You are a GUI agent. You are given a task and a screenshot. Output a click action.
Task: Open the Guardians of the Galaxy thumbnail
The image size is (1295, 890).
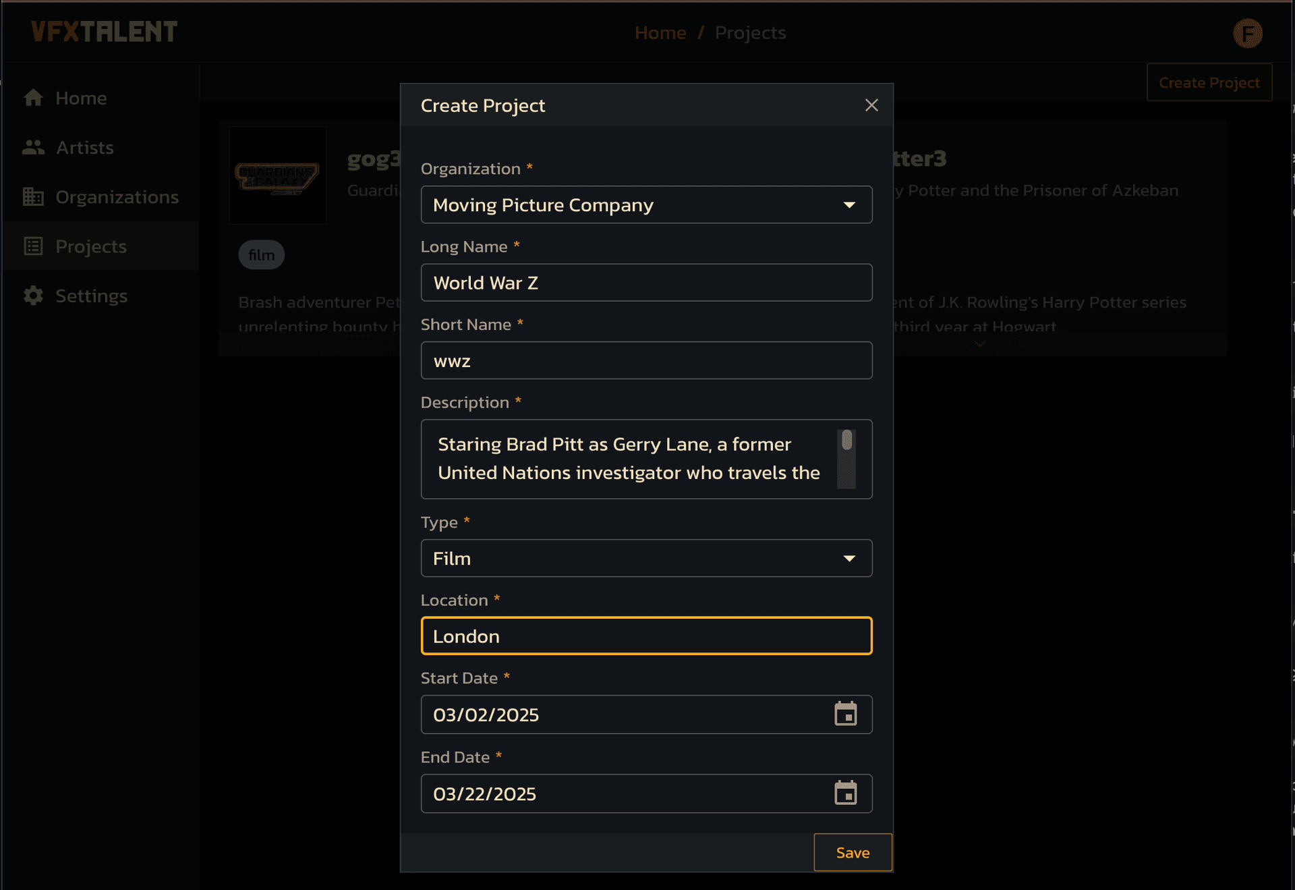278,175
